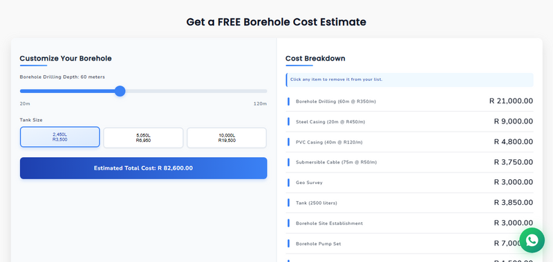Screen dimensions: 553x262
Task: Remove Borehole Drilling from cost list
Action: [x=409, y=101]
